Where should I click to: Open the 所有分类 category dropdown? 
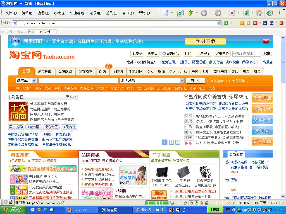(x=182, y=81)
